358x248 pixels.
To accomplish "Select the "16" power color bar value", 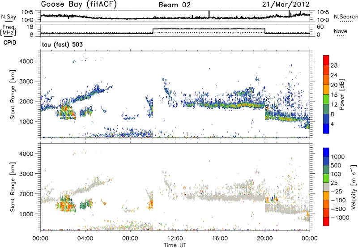I will tap(334, 95).
